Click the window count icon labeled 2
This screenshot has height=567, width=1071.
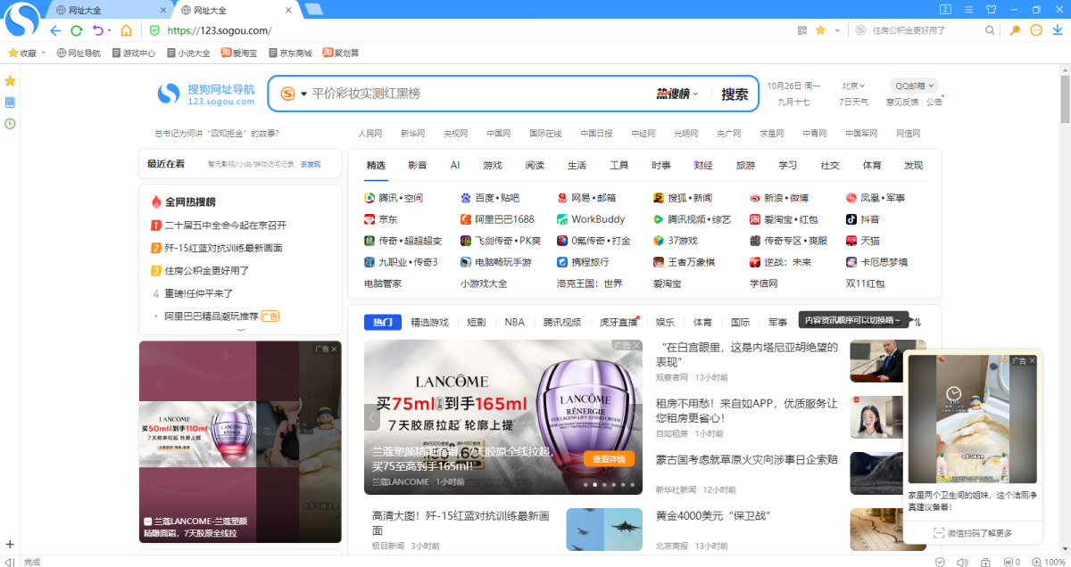click(x=945, y=9)
